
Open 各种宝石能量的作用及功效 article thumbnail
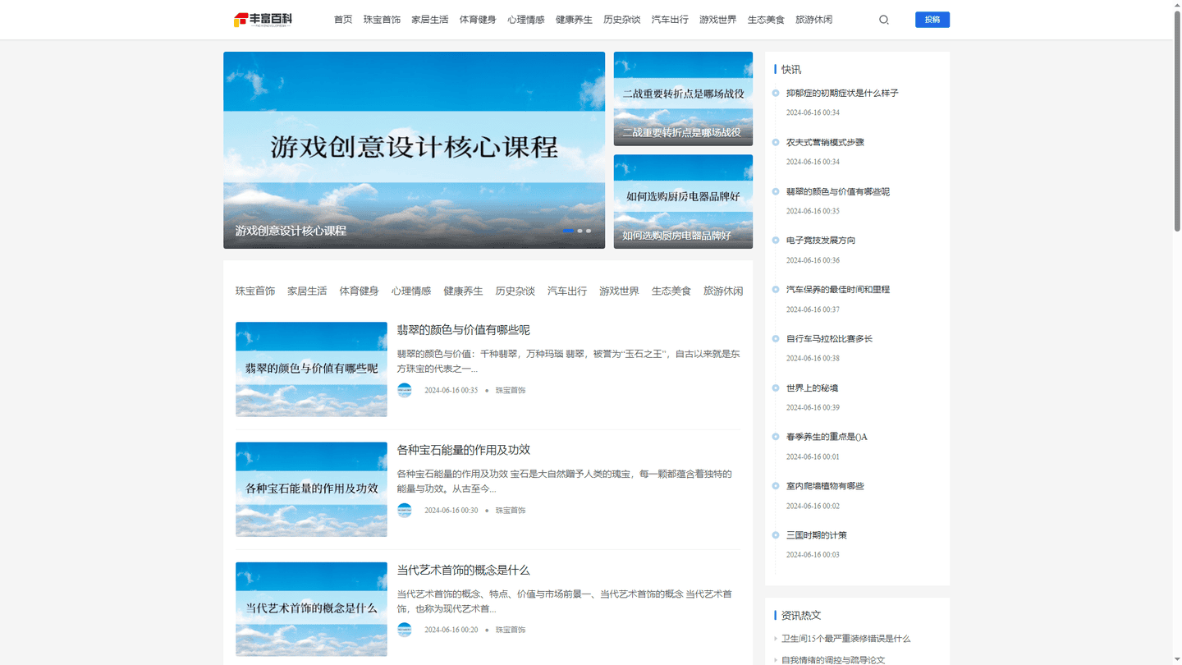(x=311, y=489)
